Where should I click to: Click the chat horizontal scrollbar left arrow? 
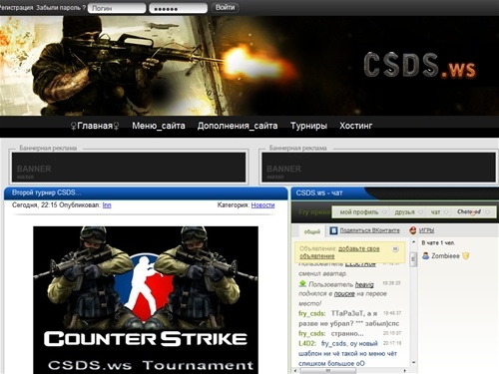click(x=295, y=370)
